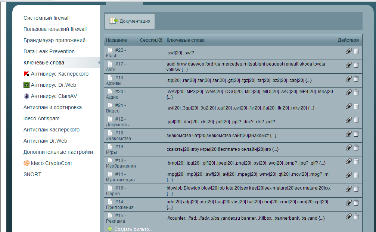
Task: Delete the #15 Реклама filter
Action: 356,216
